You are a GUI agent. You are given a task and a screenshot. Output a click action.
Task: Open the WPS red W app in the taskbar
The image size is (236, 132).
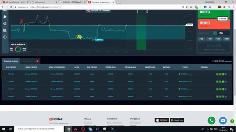(x=76, y=129)
